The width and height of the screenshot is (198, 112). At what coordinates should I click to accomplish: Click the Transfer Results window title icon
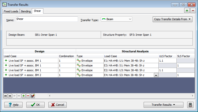[x=5, y=5]
